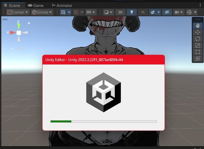Viewport: 204px width, 149px height.
Task: Click the Unity cube logo in dialog
Action: (104, 92)
